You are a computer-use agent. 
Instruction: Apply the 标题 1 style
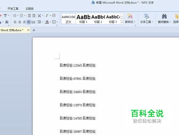click(83, 19)
